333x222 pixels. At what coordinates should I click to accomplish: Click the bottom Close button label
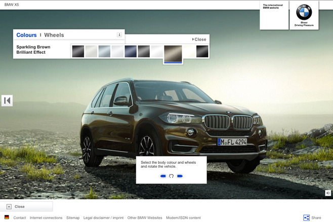pyautogui.click(x=20, y=206)
